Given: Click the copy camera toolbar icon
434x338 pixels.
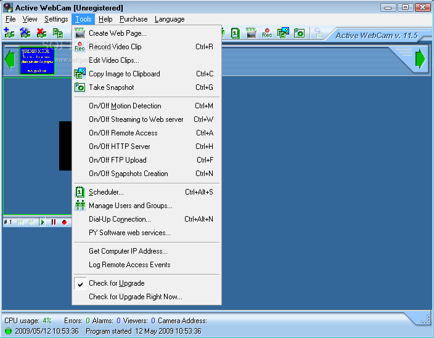Looking at the screenshot, I should [x=58, y=33].
